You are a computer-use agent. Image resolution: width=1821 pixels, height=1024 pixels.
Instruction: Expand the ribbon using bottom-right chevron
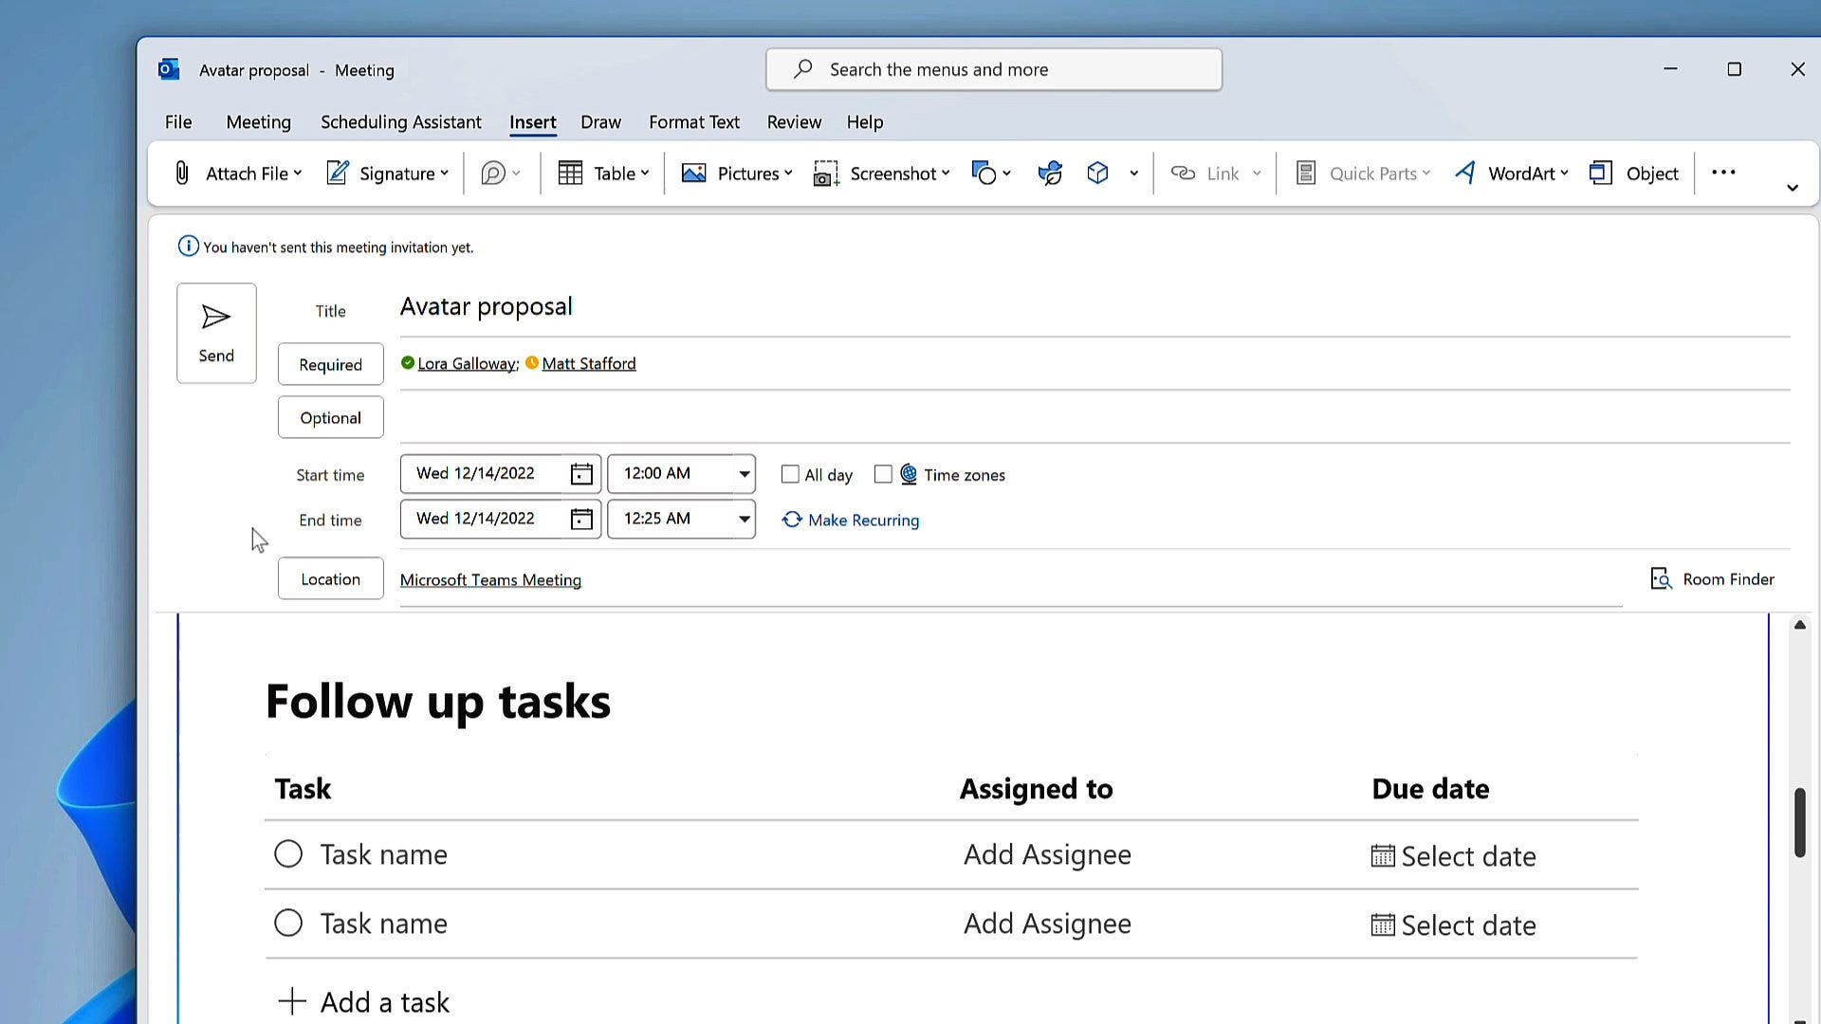[1792, 188]
